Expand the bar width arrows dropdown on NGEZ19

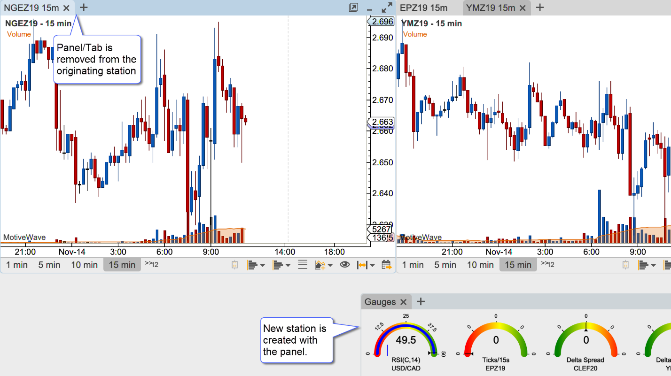tap(366, 265)
